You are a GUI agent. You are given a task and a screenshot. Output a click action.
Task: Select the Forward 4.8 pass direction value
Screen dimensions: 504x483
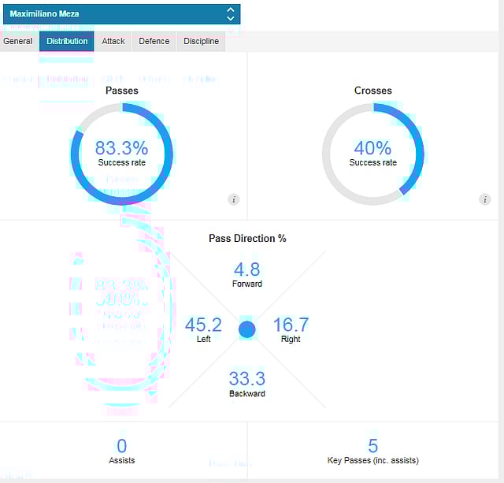click(x=247, y=270)
